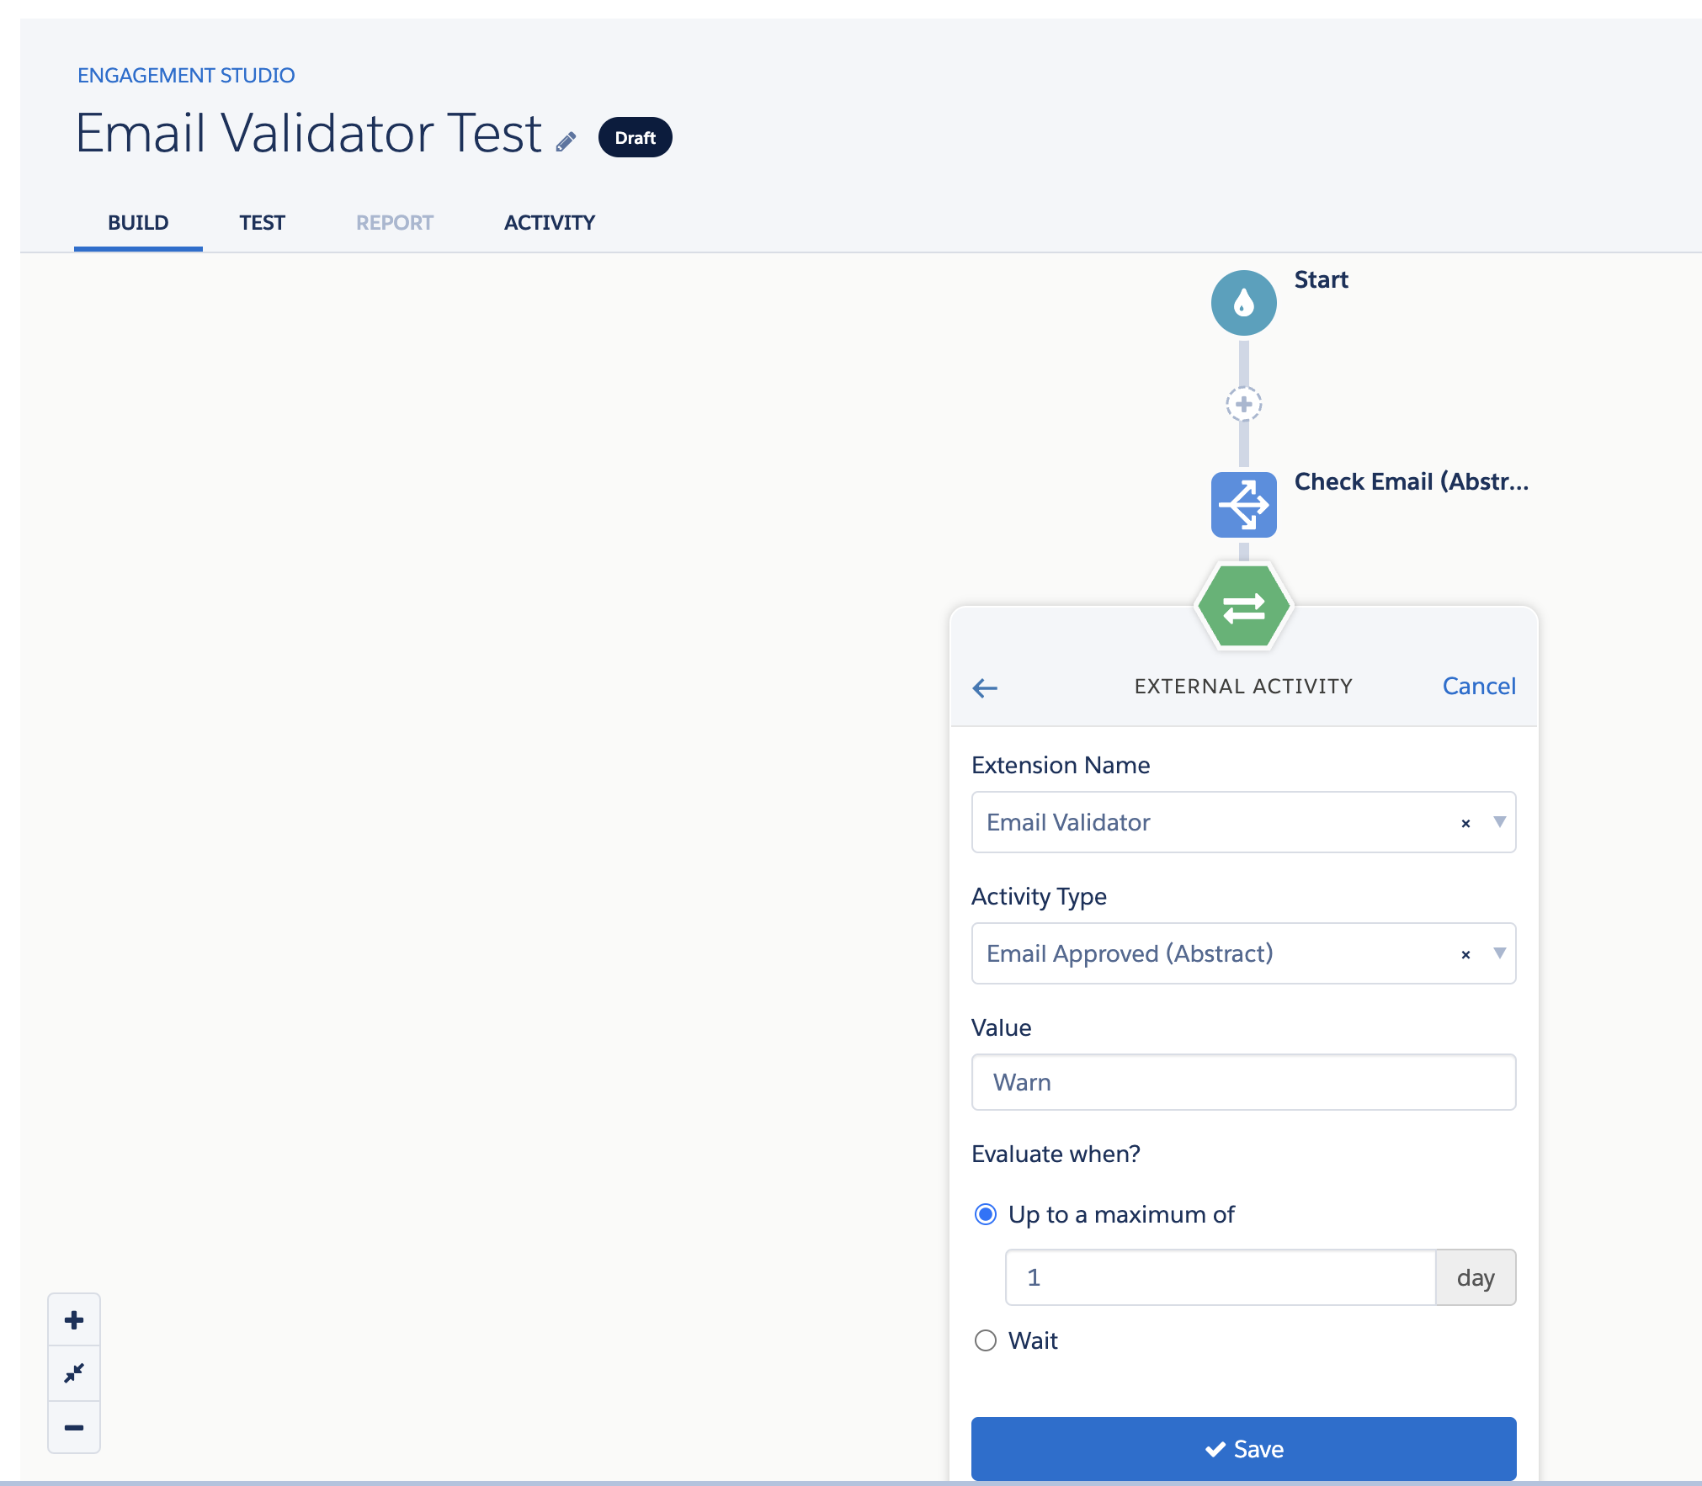
Task: Select the Up to a maximum of option
Action: tap(986, 1214)
